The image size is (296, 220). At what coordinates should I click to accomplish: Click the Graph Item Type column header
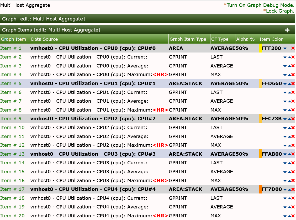pyautogui.click(x=188, y=39)
